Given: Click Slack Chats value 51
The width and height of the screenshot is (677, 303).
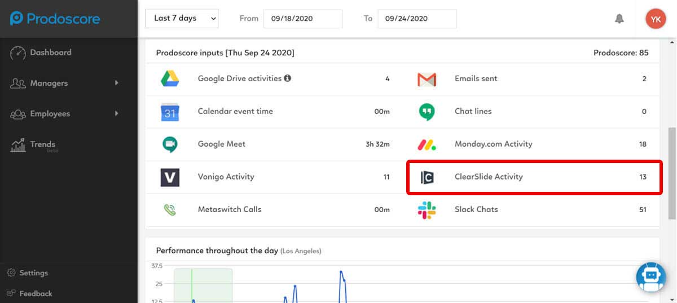Looking at the screenshot, I should tap(643, 209).
